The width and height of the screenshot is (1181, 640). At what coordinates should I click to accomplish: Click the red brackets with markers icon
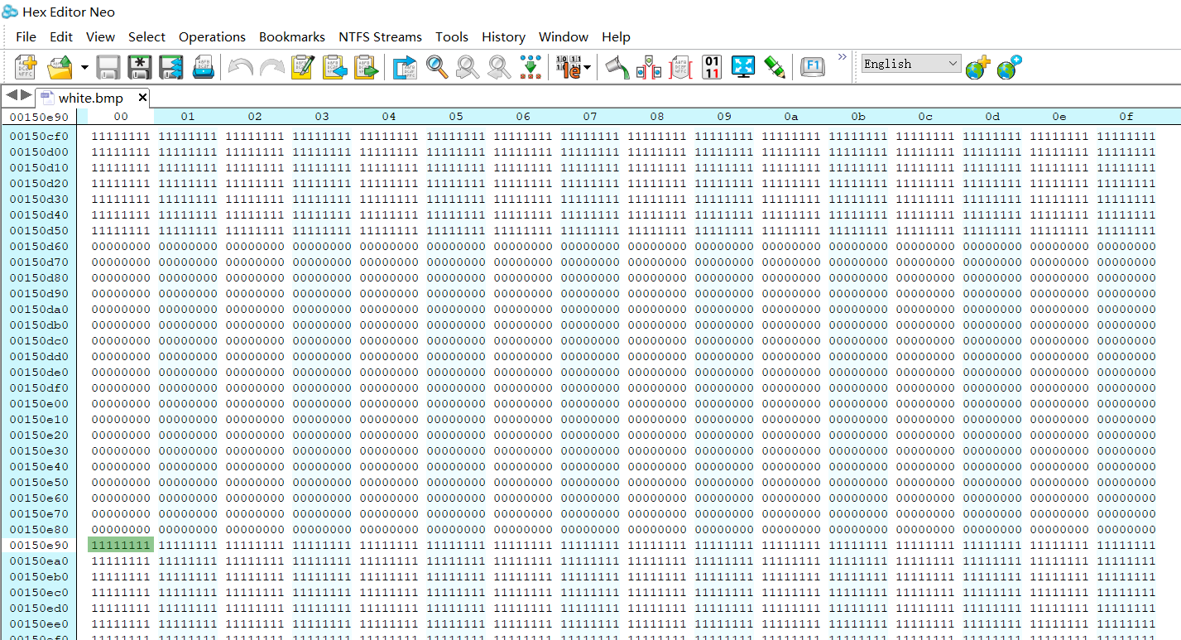coord(649,66)
